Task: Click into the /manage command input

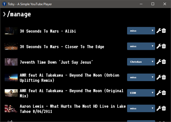Action: pos(85,14)
